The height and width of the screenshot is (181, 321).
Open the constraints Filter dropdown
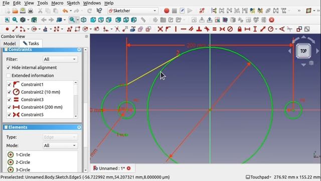click(x=60, y=59)
